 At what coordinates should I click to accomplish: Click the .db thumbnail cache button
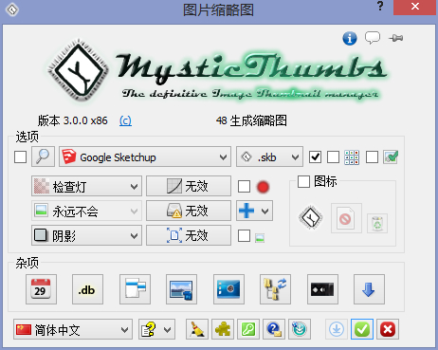click(87, 289)
